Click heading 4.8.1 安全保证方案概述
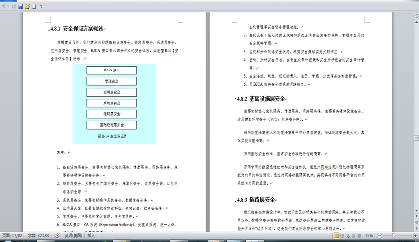The width and height of the screenshot is (419, 242). coord(77,29)
